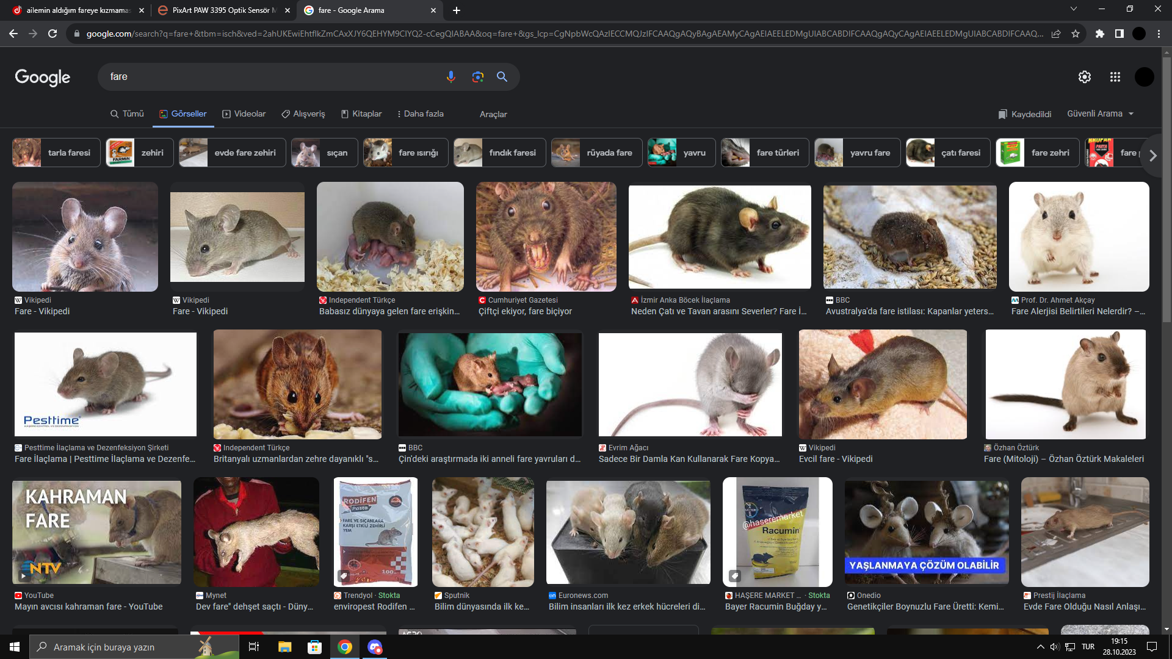1172x659 pixels.
Task: Expand the Güvenli Arama dropdown
Action: (x=1101, y=114)
